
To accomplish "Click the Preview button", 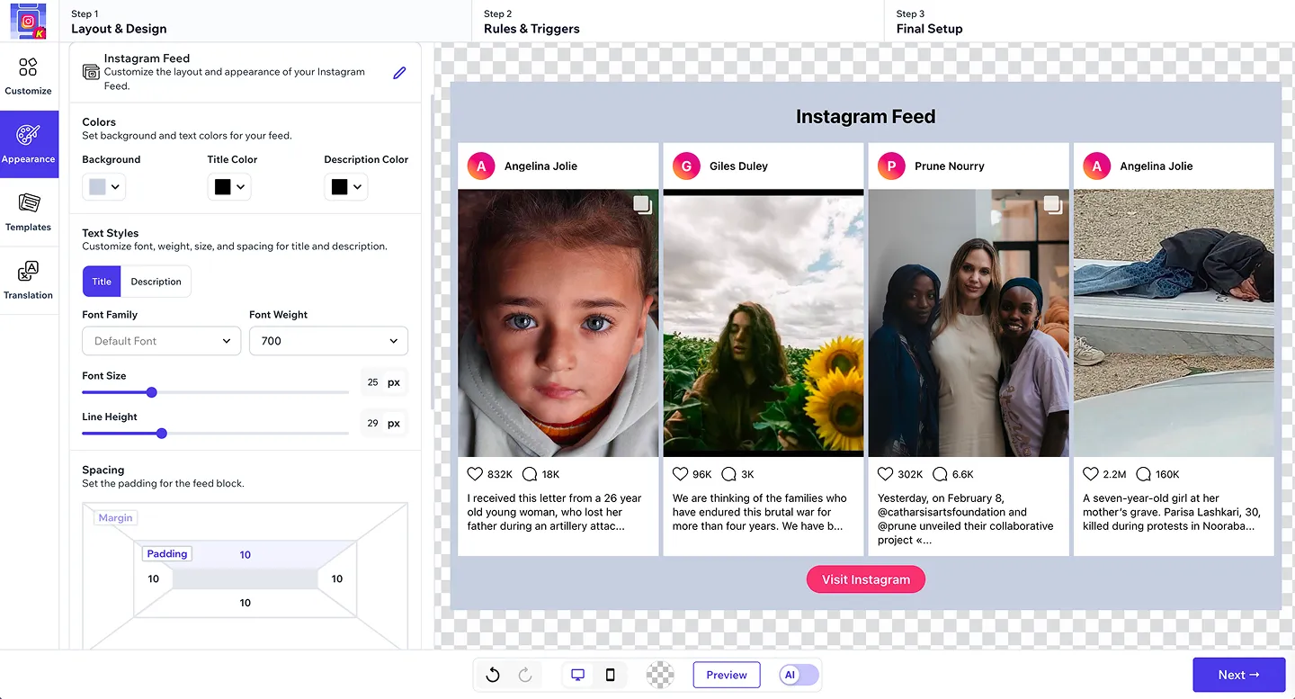I will click(x=727, y=675).
